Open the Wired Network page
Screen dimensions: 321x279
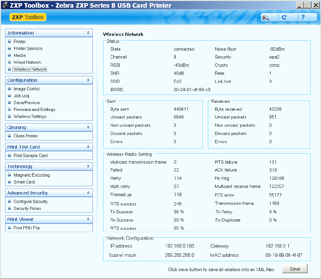click(27, 62)
